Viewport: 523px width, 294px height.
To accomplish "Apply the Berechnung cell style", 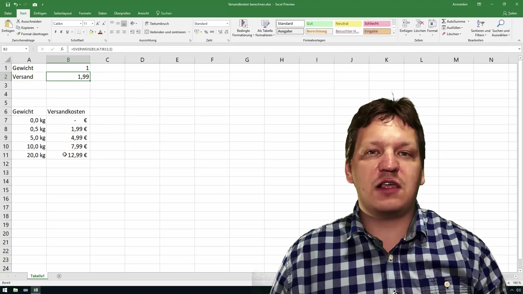I will click(x=319, y=31).
